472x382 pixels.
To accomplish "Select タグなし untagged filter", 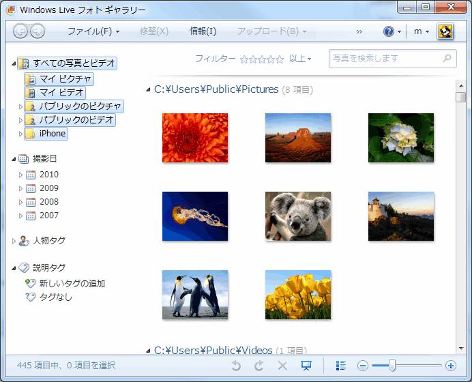I will point(56,297).
